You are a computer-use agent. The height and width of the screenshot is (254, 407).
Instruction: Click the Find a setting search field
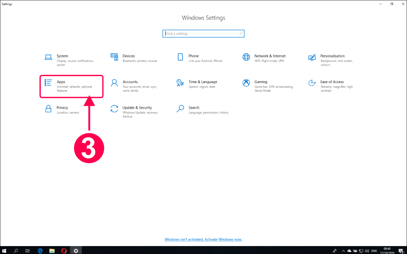(203, 34)
